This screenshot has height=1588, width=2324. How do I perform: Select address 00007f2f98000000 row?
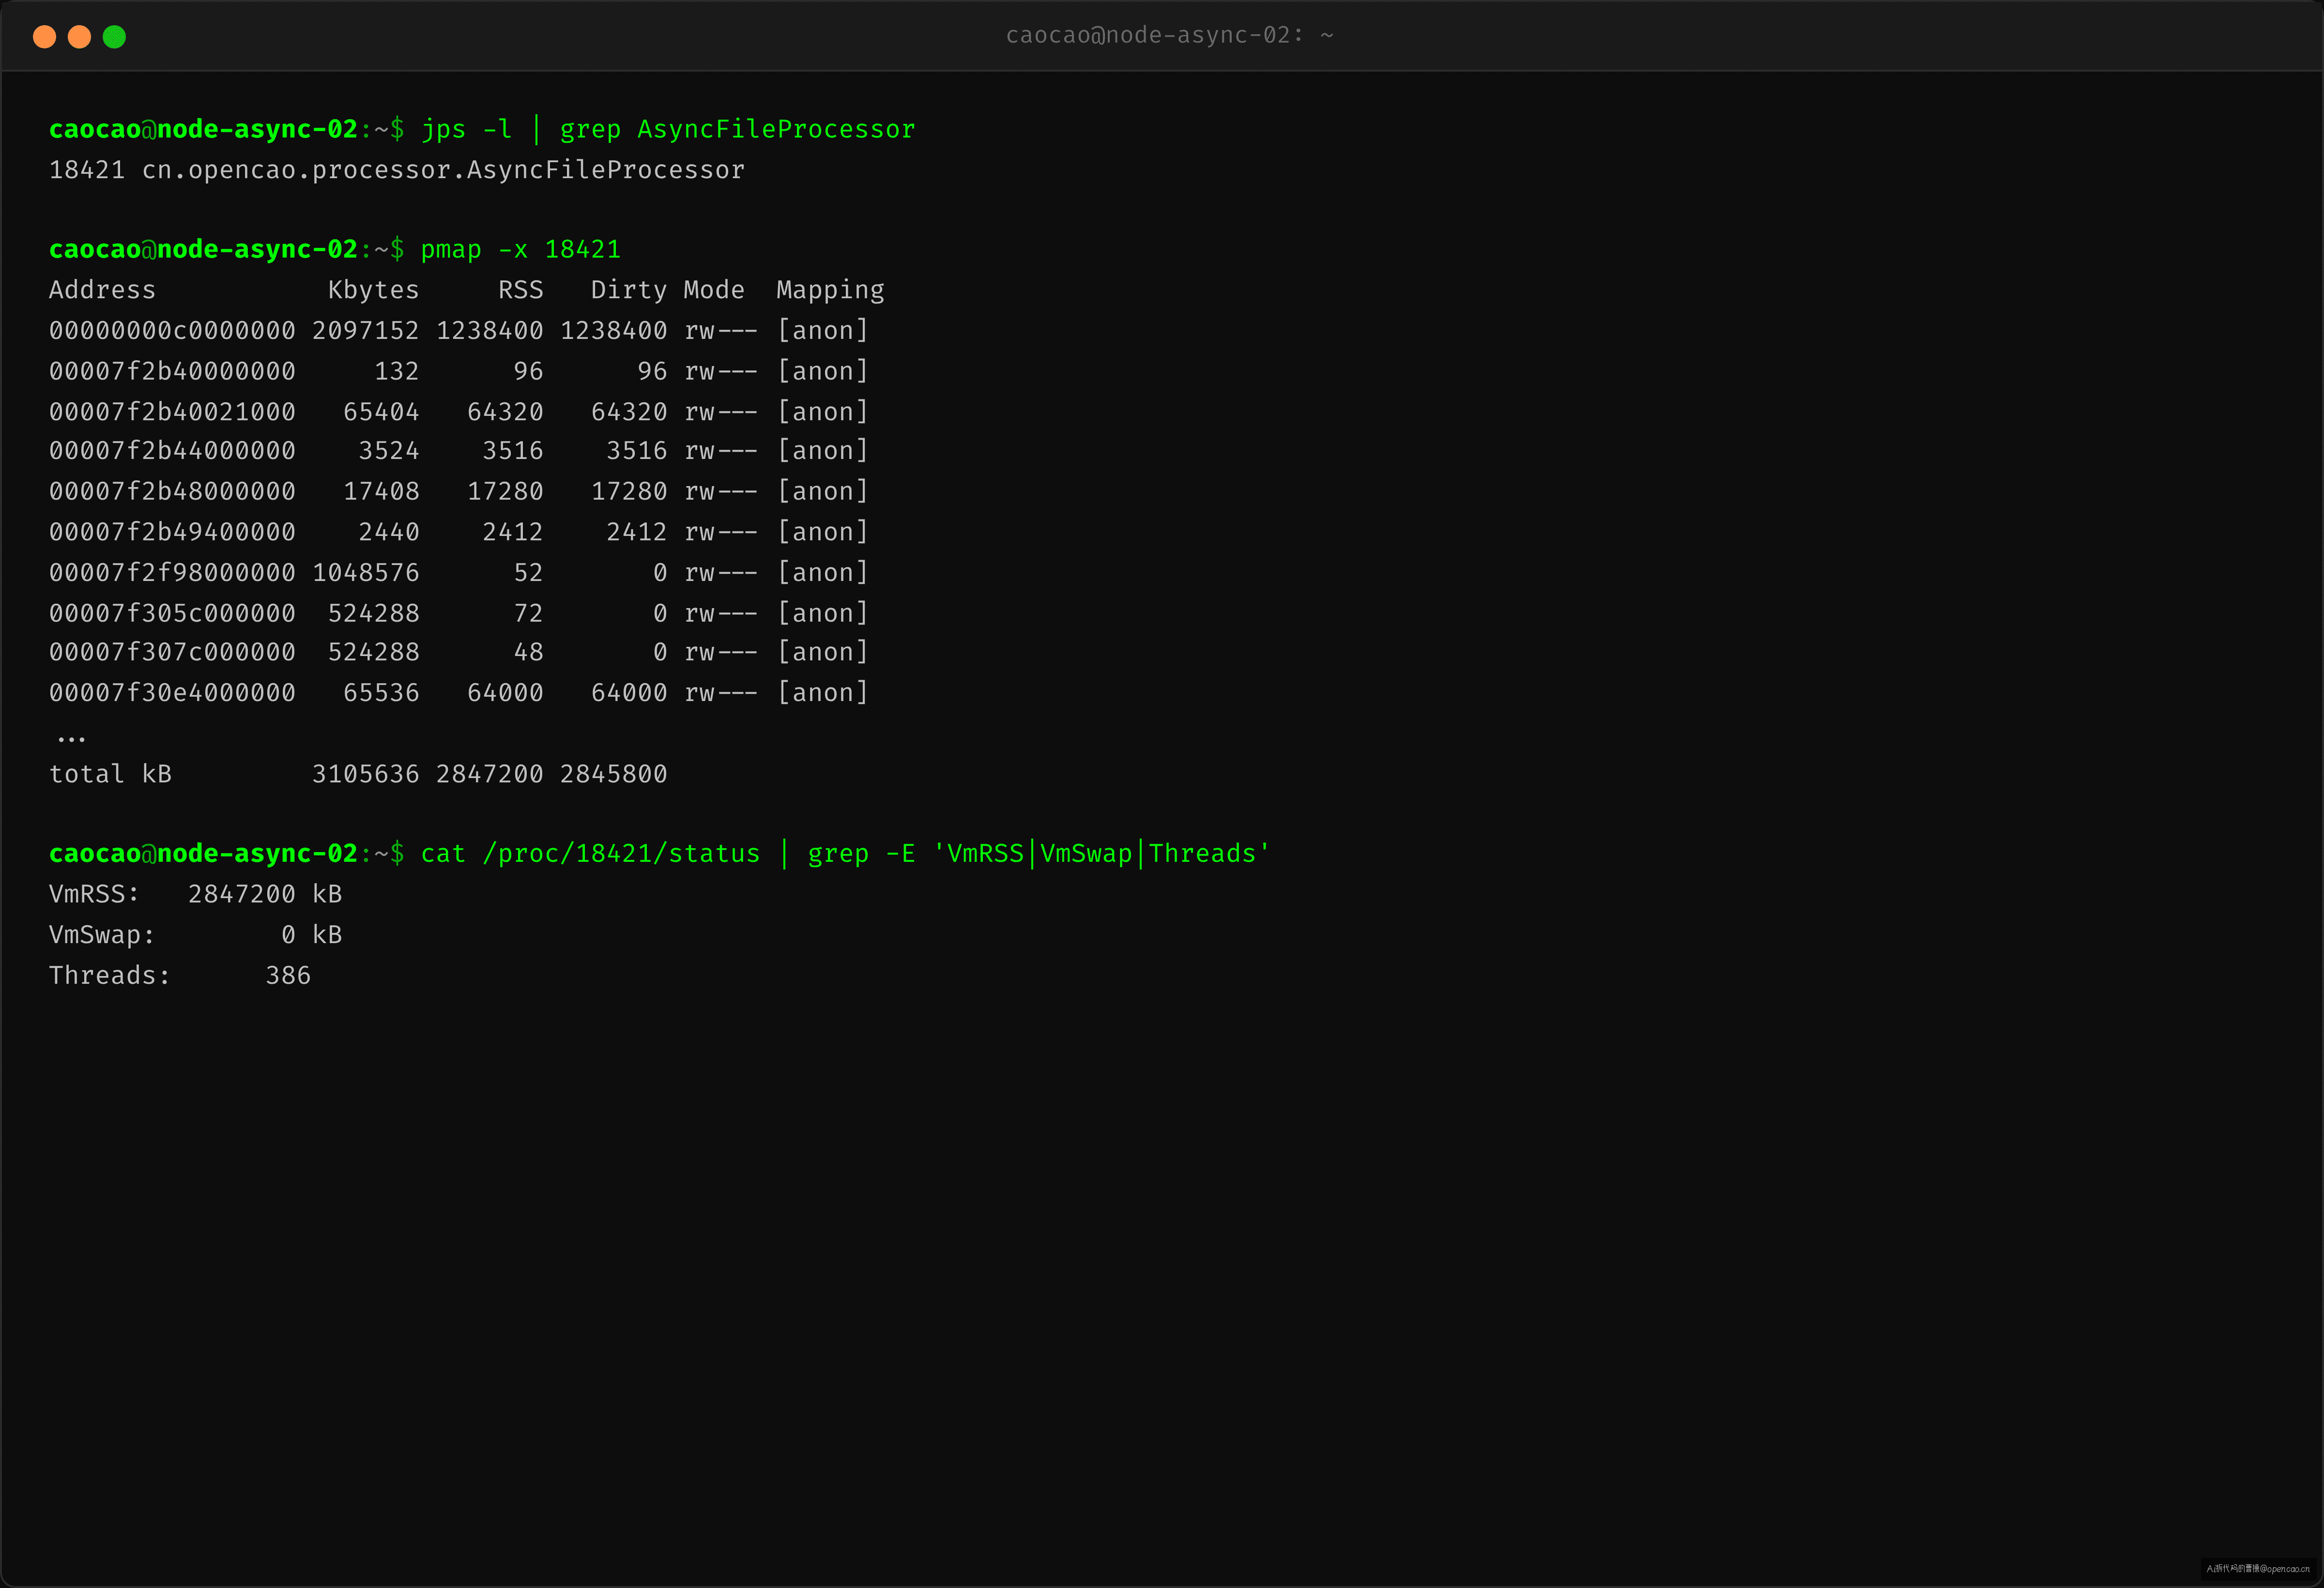(459, 572)
